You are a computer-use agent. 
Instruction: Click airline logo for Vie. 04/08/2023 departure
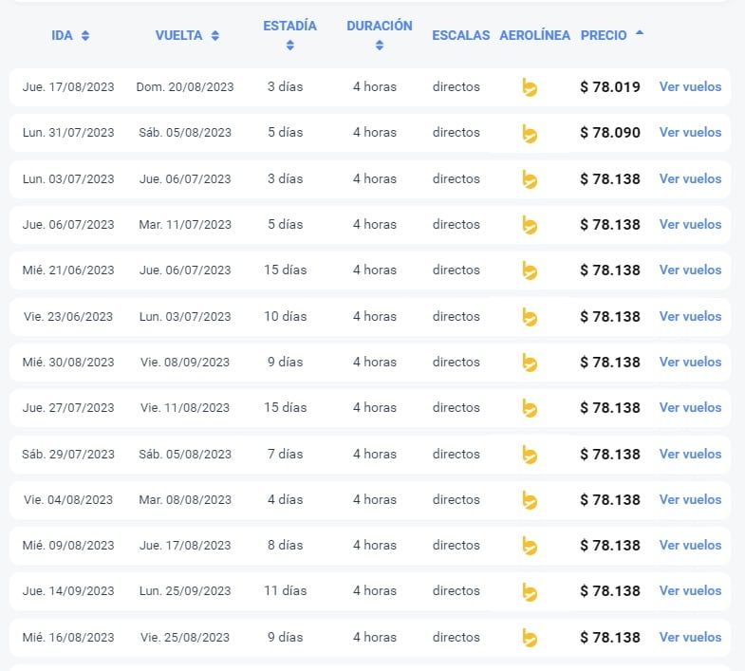[530, 500]
